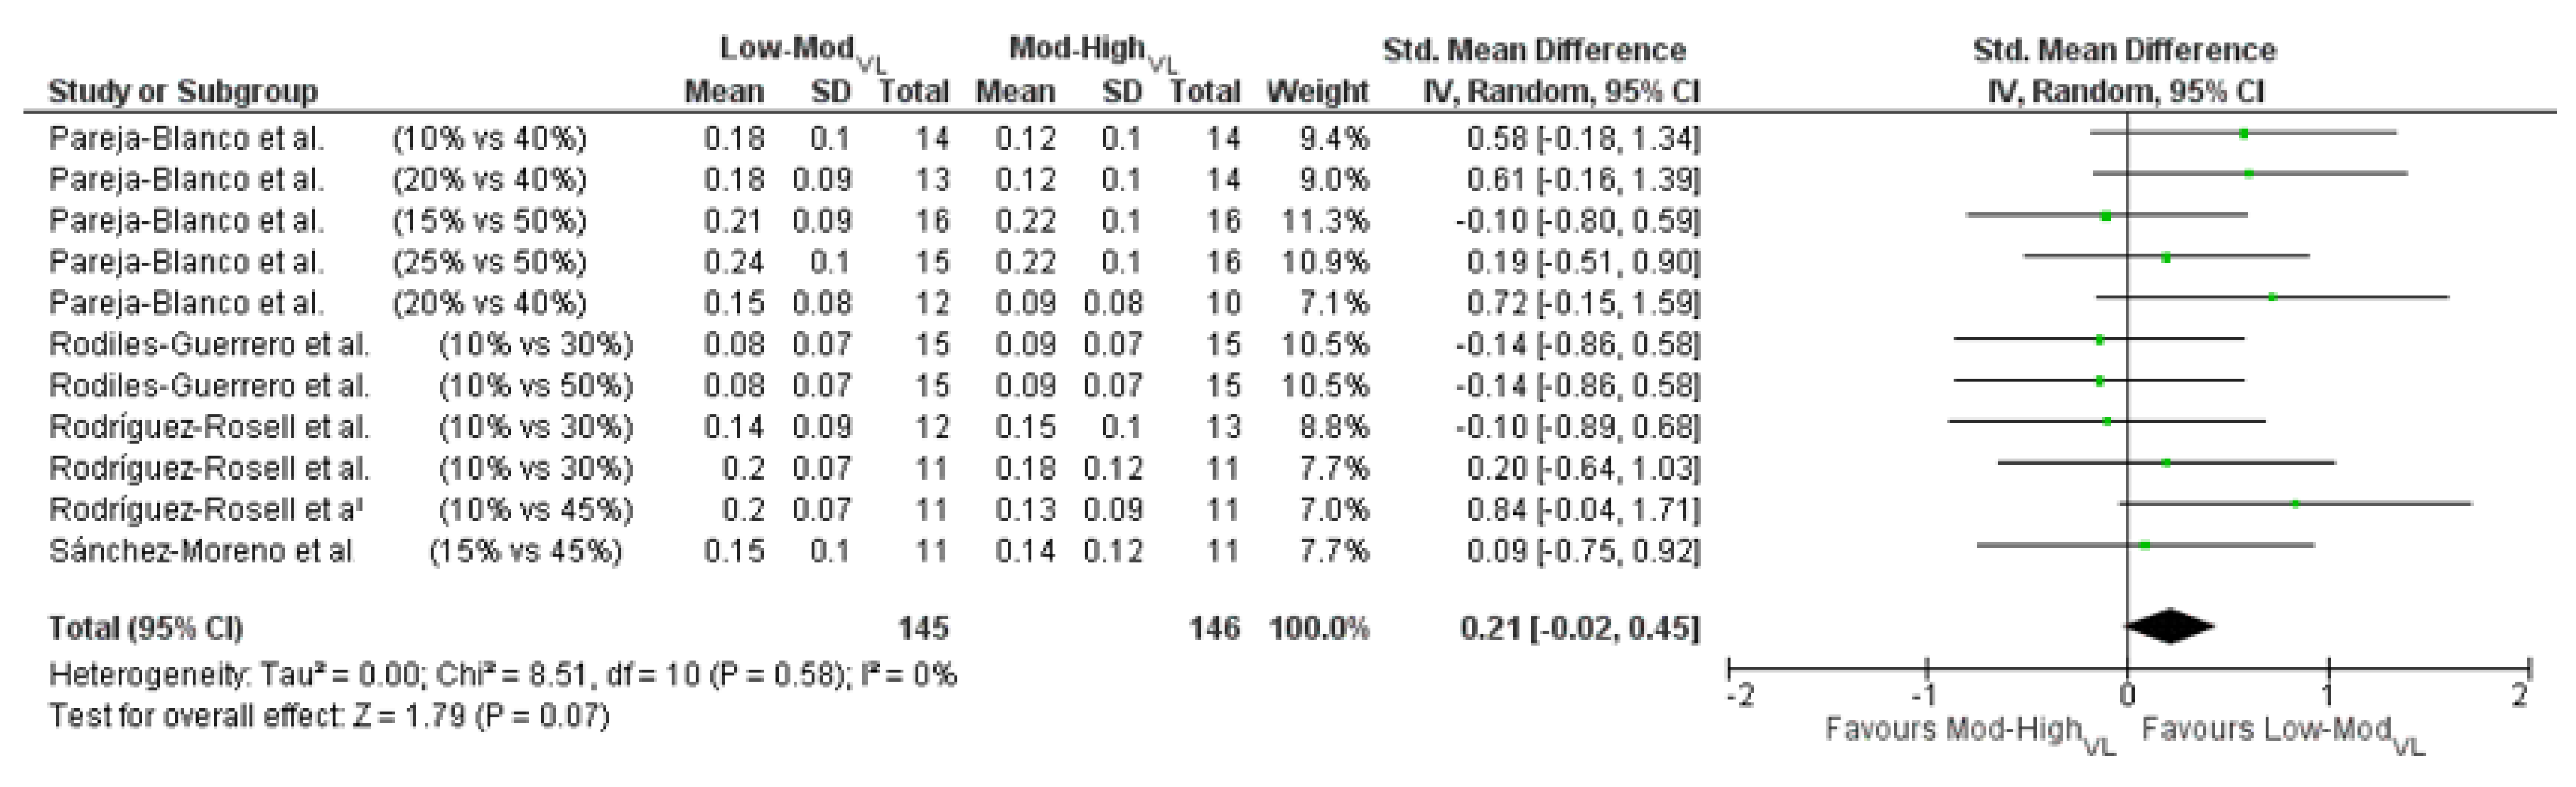Select the effect size 0.84 [-0.04, 1.71]
This screenshot has width=2576, height=787.
tap(1582, 510)
